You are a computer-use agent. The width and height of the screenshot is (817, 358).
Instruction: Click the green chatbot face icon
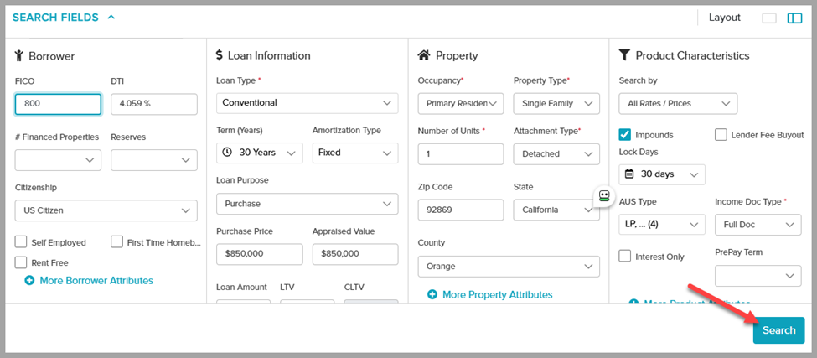(x=602, y=196)
